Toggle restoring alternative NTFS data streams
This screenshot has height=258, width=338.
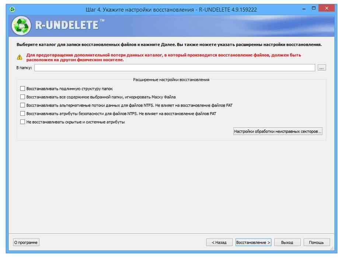[22, 105]
